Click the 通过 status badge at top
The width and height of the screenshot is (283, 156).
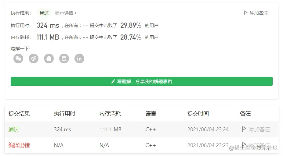click(x=44, y=13)
